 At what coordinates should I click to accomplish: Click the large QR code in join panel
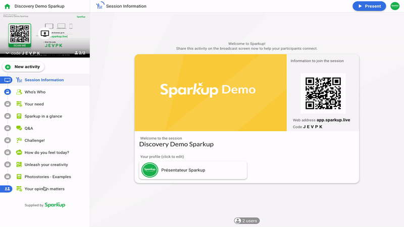point(323,93)
